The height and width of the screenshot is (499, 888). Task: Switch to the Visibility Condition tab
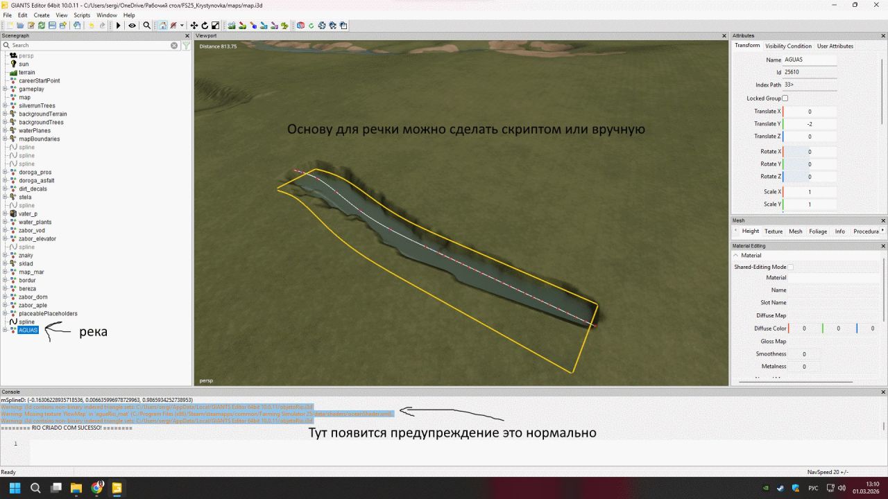click(789, 46)
